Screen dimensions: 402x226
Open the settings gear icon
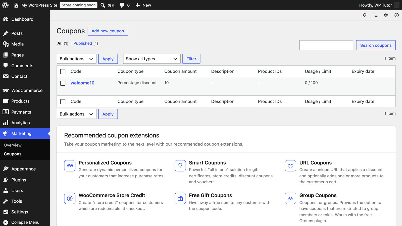[x=386, y=15]
